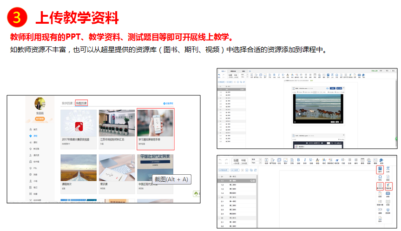This screenshot has width=401, height=231.
Task: Select lesson 1.2 in lower editor tree
Action: 237,185
